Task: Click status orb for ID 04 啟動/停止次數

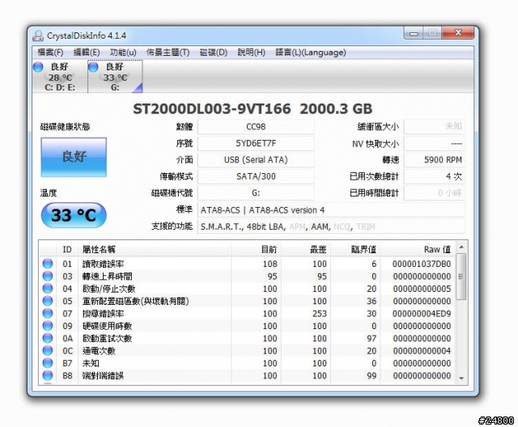Action: click(48, 289)
